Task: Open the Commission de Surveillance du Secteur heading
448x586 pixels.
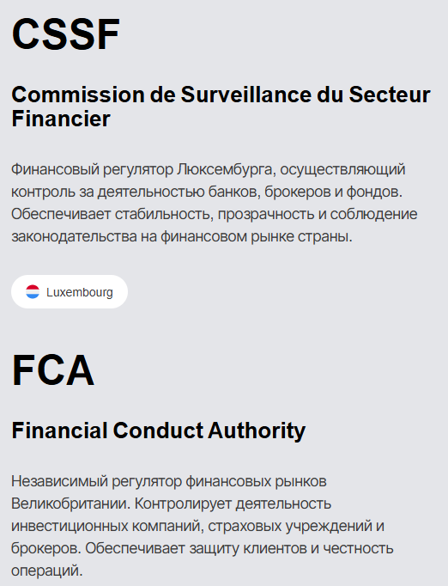Action: pos(221,95)
